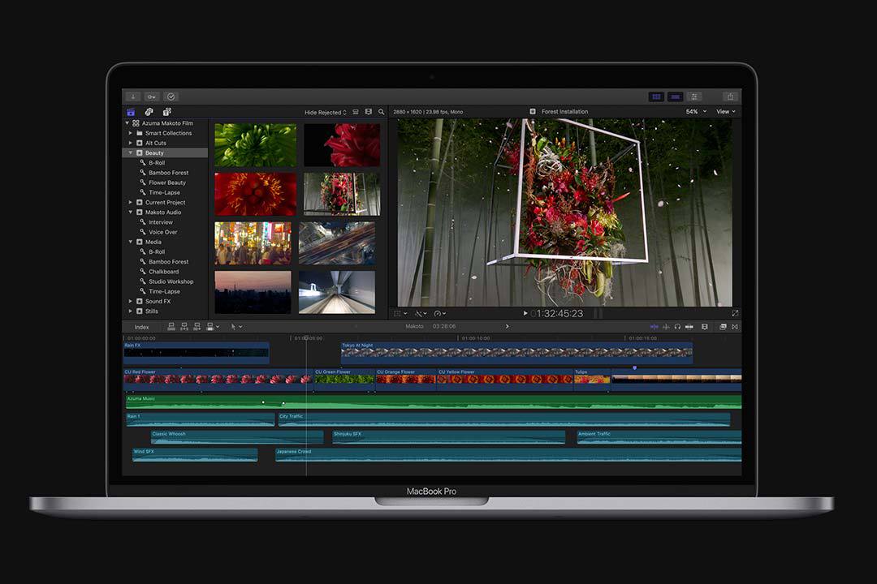Viewport: 877px width, 584px height.
Task: Open the Keyword Editor key icon
Action: coord(152,97)
